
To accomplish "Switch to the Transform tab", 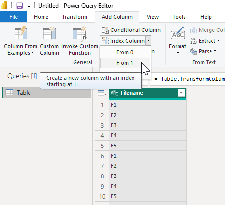I will (x=75, y=17).
